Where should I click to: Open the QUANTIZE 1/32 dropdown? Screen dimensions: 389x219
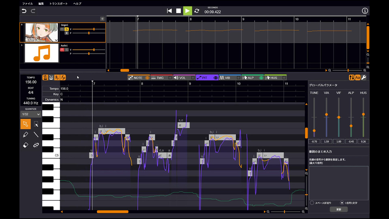coord(31,114)
